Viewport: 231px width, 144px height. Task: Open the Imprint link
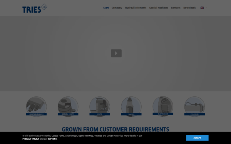52,139
